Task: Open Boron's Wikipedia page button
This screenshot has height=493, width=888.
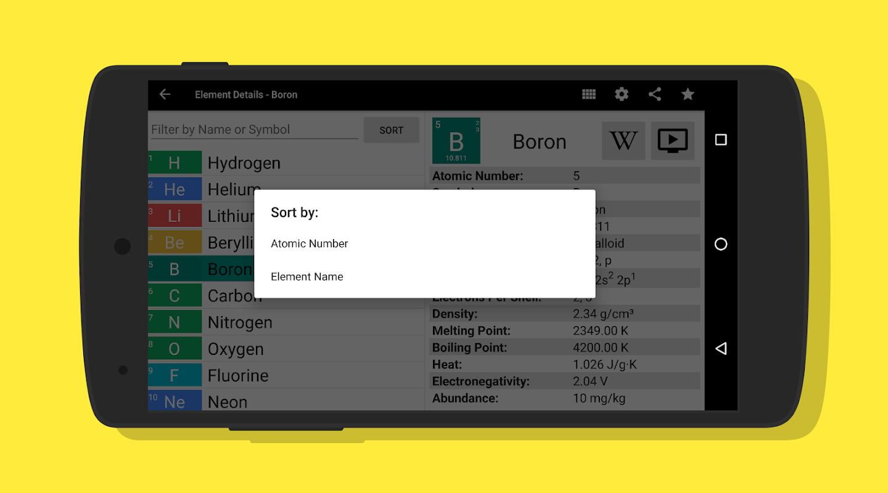Action: pos(623,141)
